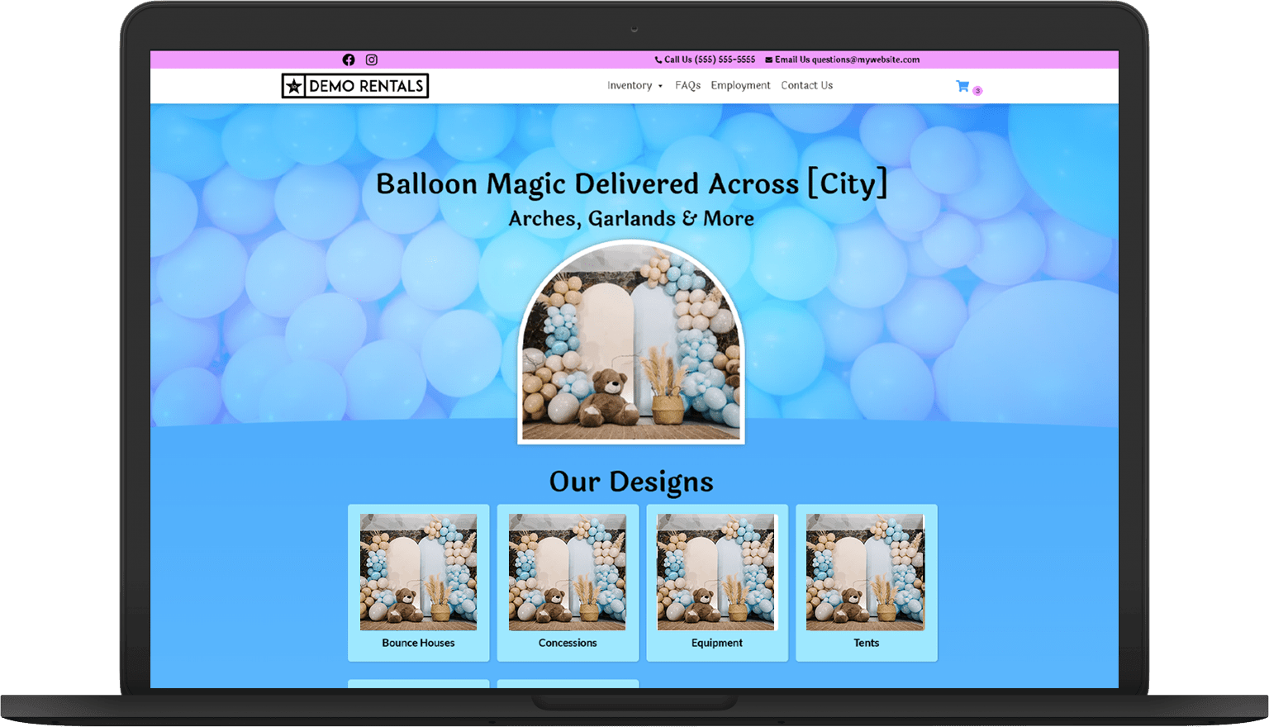Switch to the FAQs page

[687, 85]
